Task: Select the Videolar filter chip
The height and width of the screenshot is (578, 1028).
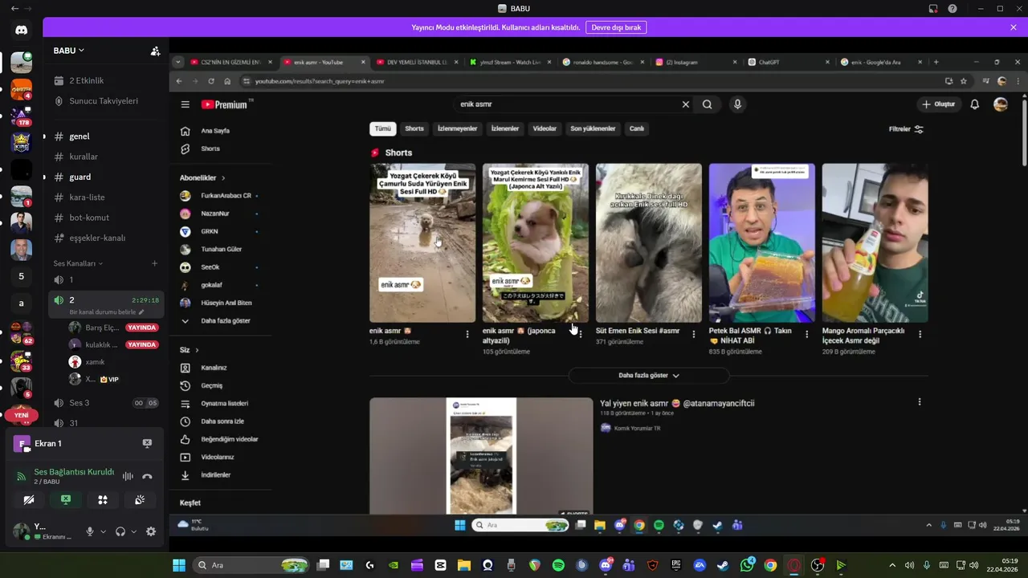Action: tap(545, 128)
